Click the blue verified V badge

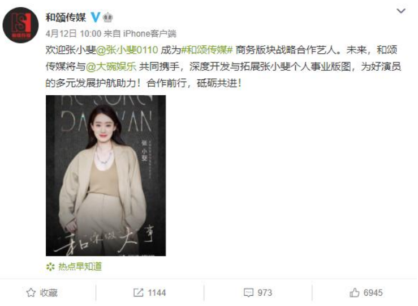click(95, 18)
